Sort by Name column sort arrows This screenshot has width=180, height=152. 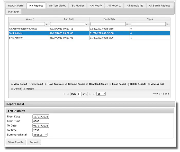[x=33, y=19]
